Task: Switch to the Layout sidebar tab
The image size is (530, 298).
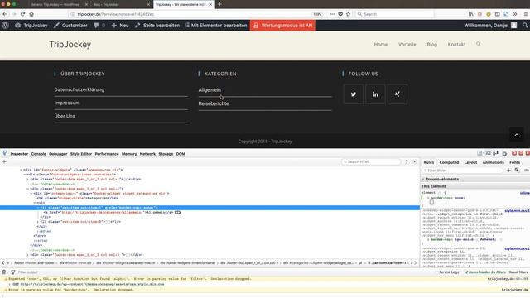Action: coord(470,162)
